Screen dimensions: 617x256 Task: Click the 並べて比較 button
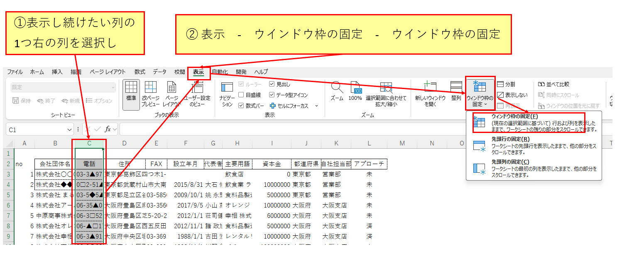553,84
